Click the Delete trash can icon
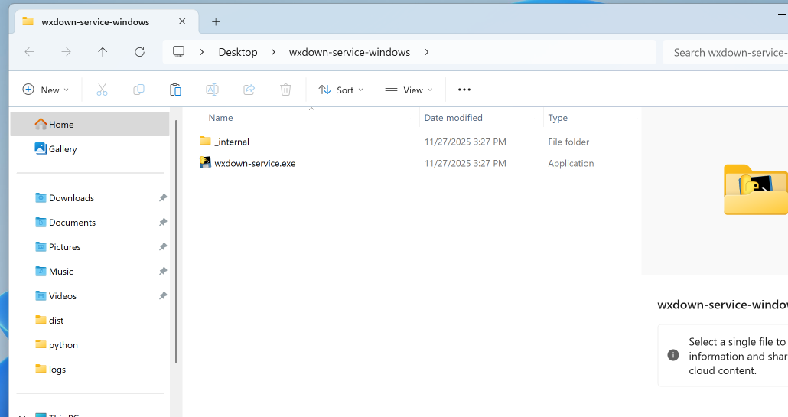788x417 pixels. pyautogui.click(x=285, y=90)
